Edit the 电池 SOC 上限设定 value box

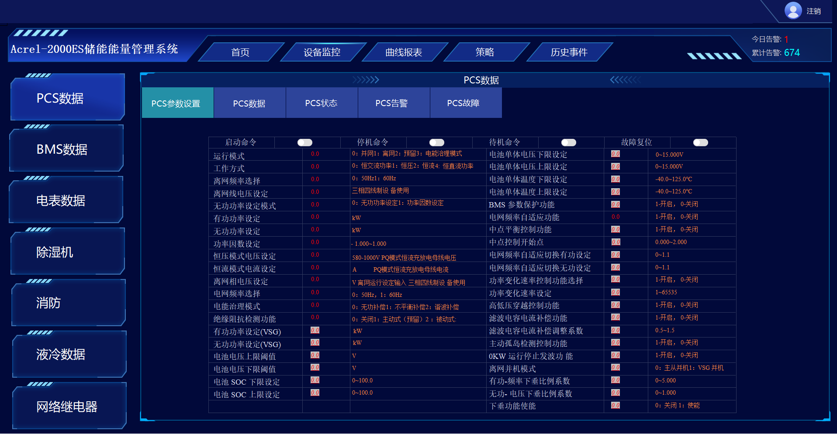pyautogui.click(x=315, y=393)
